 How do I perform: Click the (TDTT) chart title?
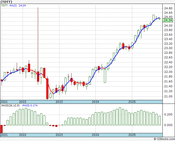6,2
